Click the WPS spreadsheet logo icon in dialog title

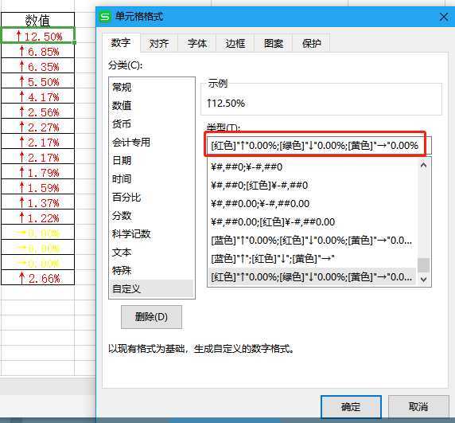coord(105,17)
